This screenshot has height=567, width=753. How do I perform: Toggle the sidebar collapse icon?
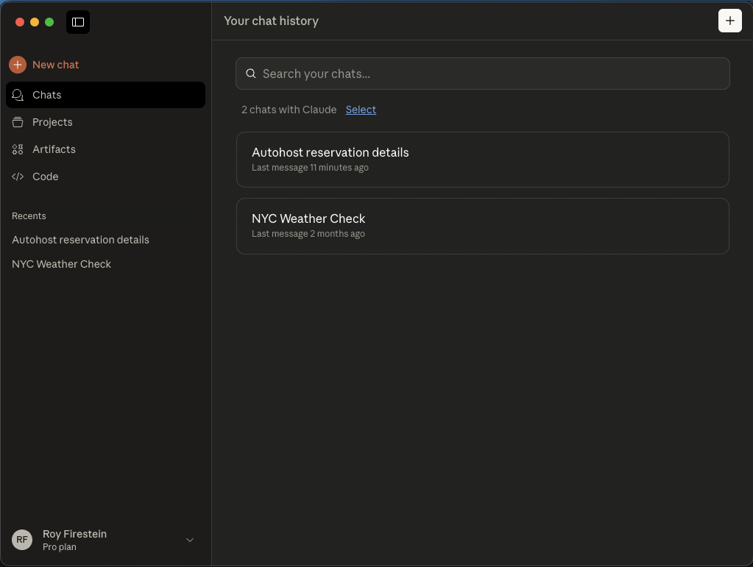78,22
